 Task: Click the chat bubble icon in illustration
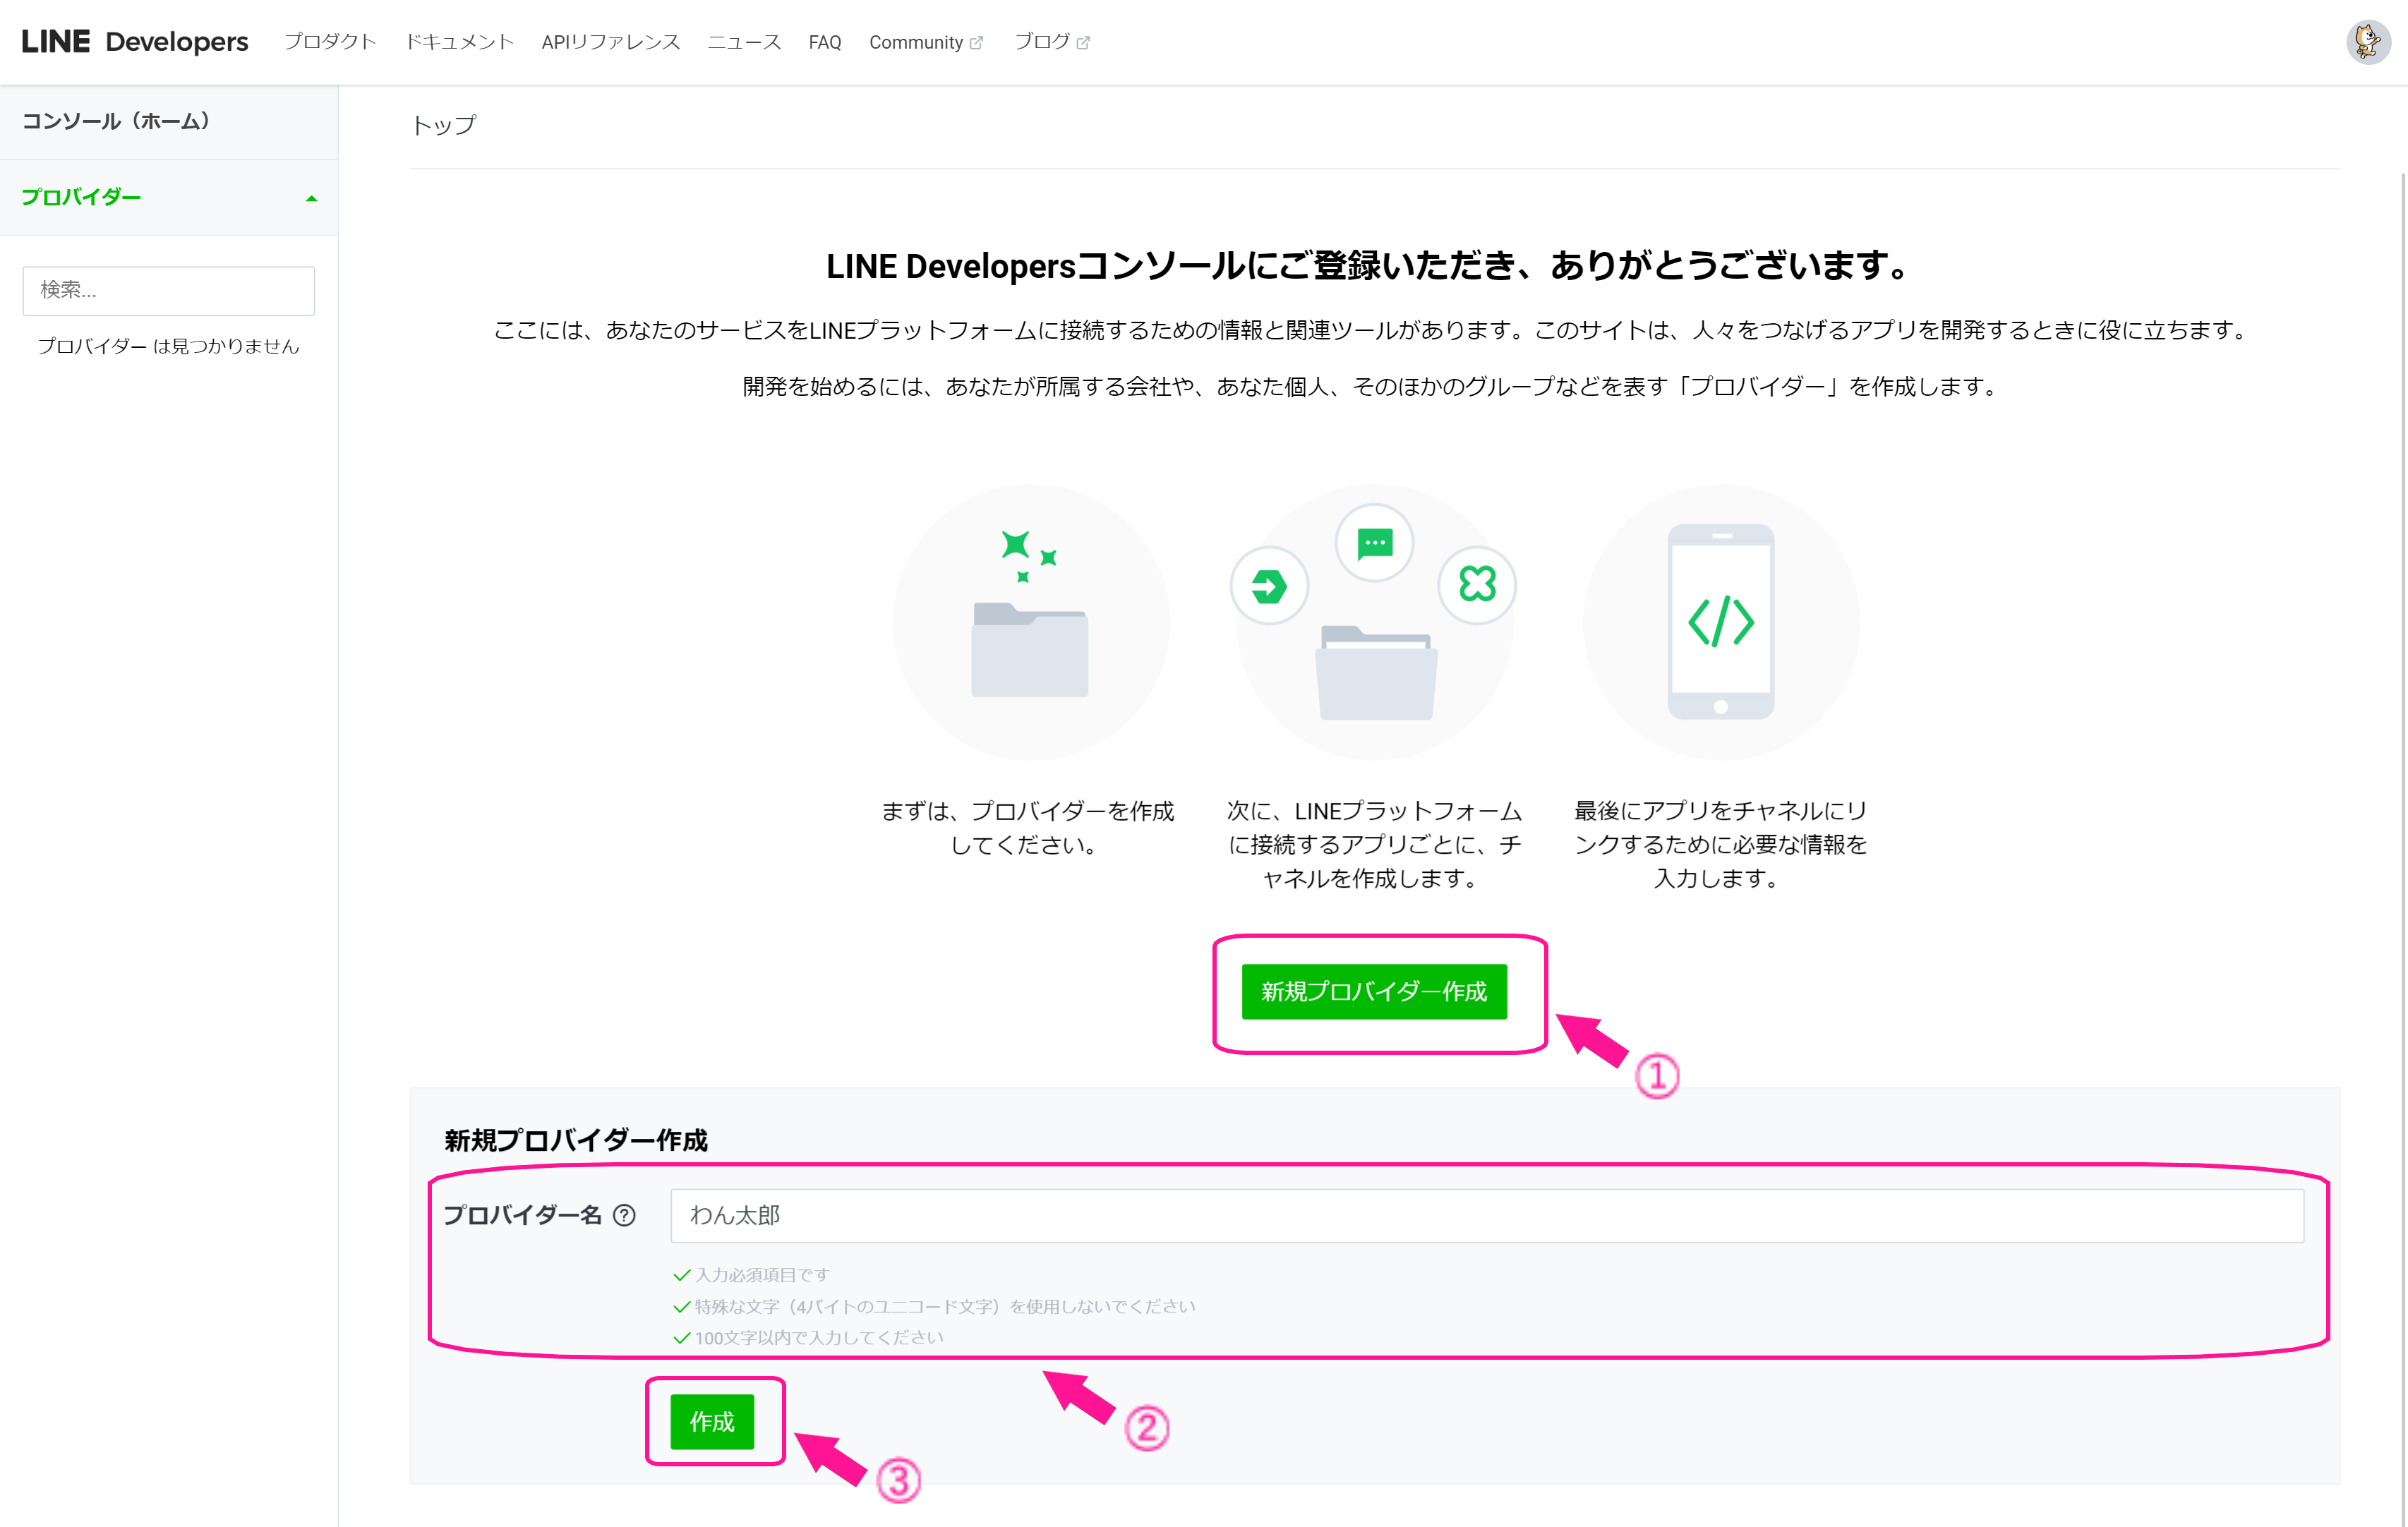pyautogui.click(x=1375, y=543)
